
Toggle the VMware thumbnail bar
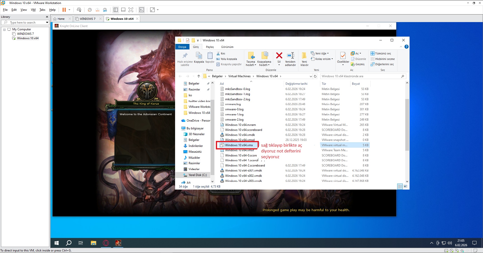point(123,10)
